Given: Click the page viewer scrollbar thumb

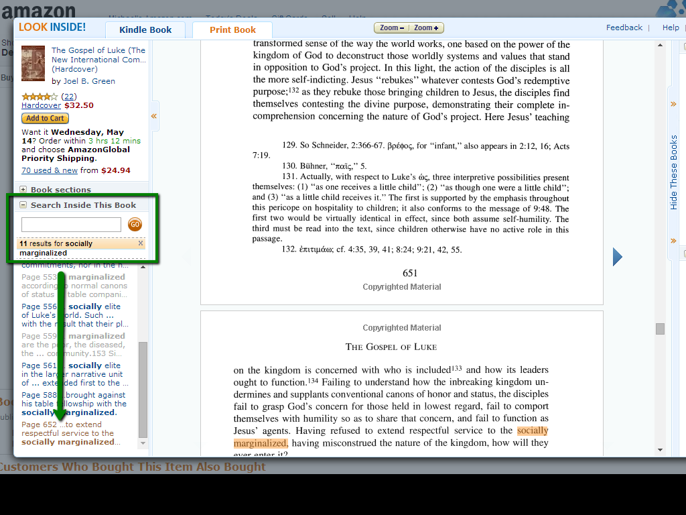Looking at the screenshot, I should tap(660, 329).
